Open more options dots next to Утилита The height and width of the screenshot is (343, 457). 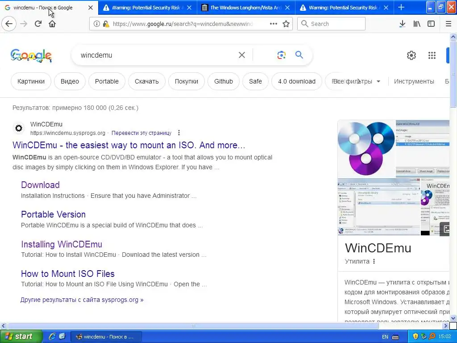[374, 261]
